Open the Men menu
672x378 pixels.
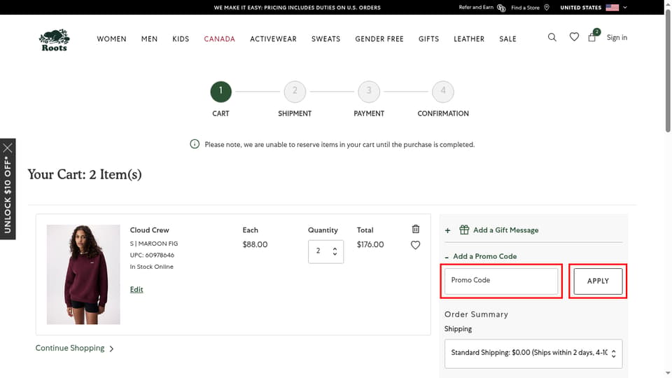tap(149, 39)
